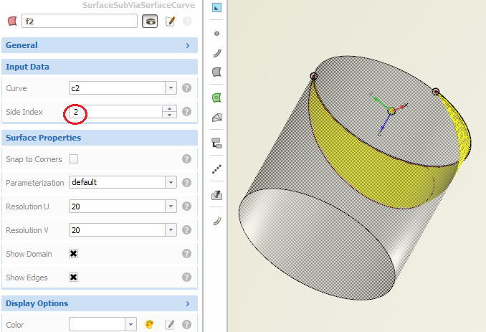Uncheck the Show Edges checkbox
The image size is (486, 332).
tap(73, 277)
